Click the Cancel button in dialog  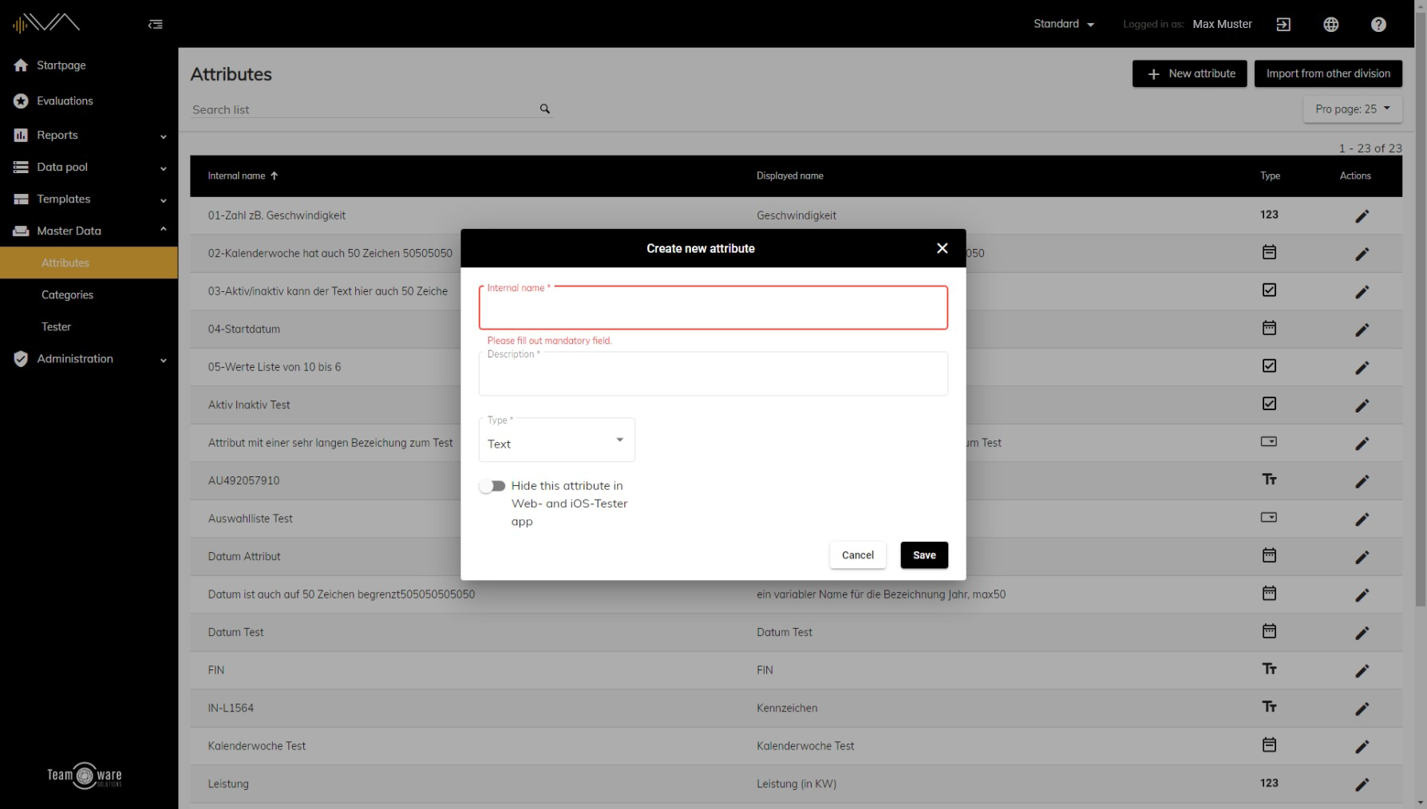(x=858, y=555)
